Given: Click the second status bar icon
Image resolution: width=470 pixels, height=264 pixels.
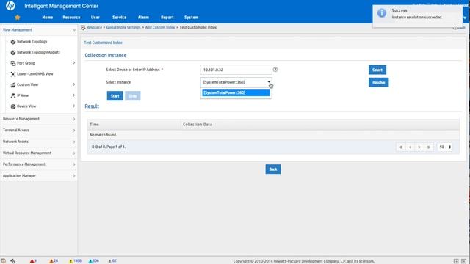Looking at the screenshot, I should (12, 261).
